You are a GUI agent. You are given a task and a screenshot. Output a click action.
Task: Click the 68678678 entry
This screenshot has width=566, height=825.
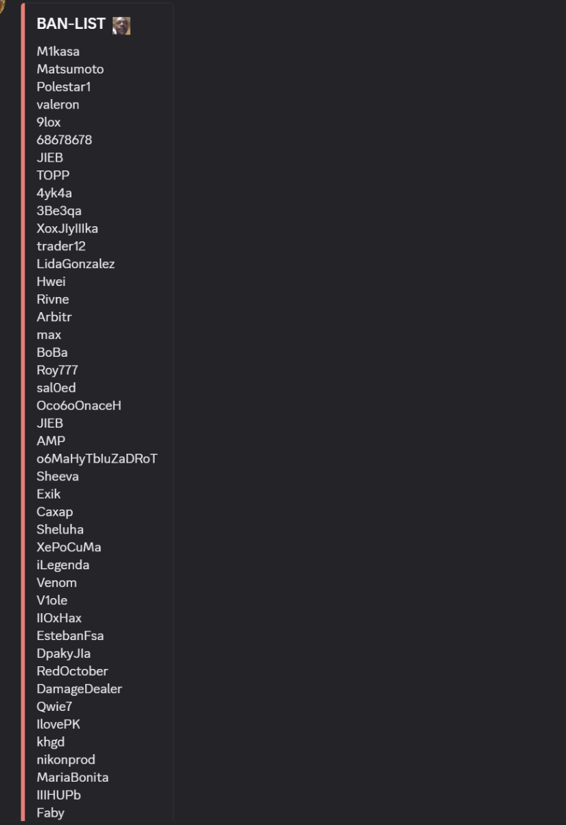coord(64,140)
